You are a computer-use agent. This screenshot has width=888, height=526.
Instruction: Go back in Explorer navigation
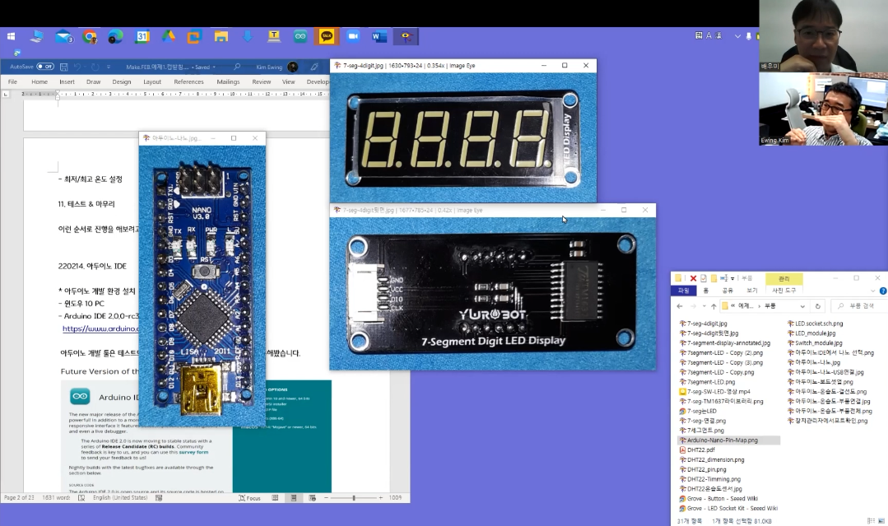(x=680, y=305)
